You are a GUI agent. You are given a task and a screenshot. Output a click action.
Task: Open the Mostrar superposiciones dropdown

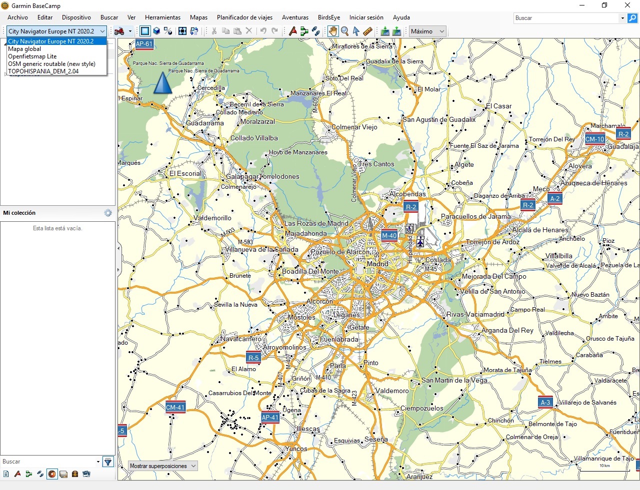pos(163,466)
